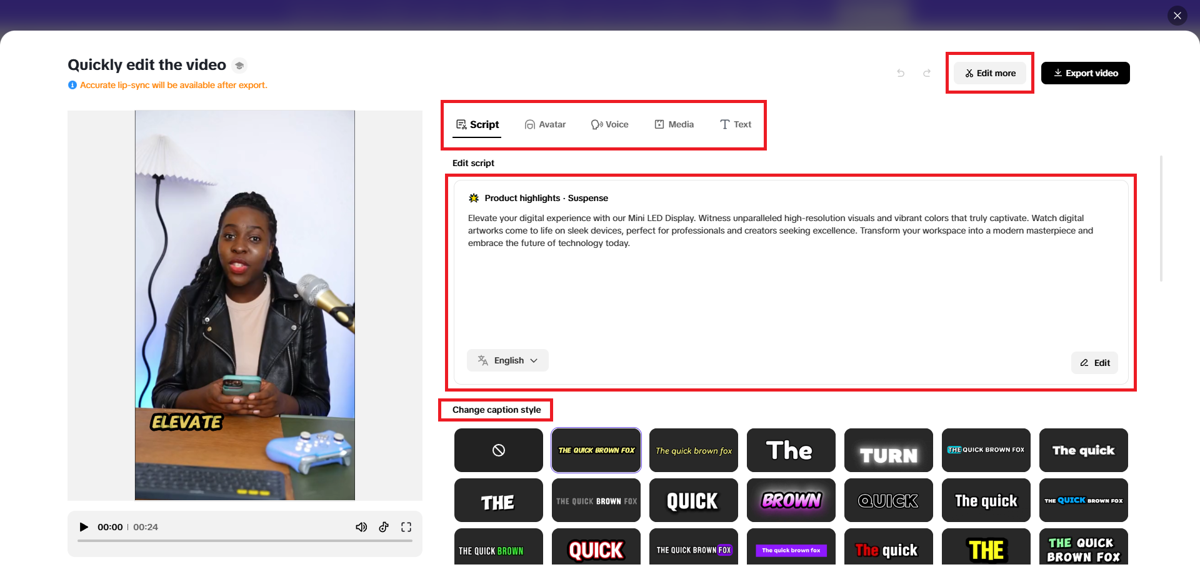
Task: Open the preview in fullscreen
Action: click(406, 527)
